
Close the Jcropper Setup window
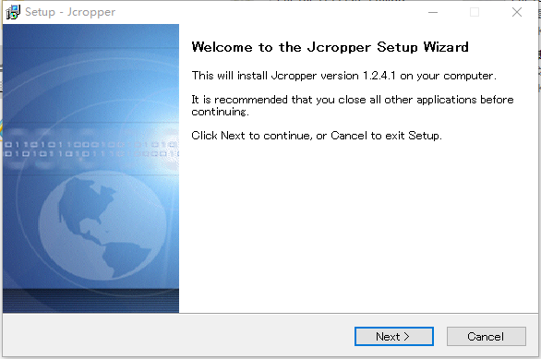click(516, 12)
